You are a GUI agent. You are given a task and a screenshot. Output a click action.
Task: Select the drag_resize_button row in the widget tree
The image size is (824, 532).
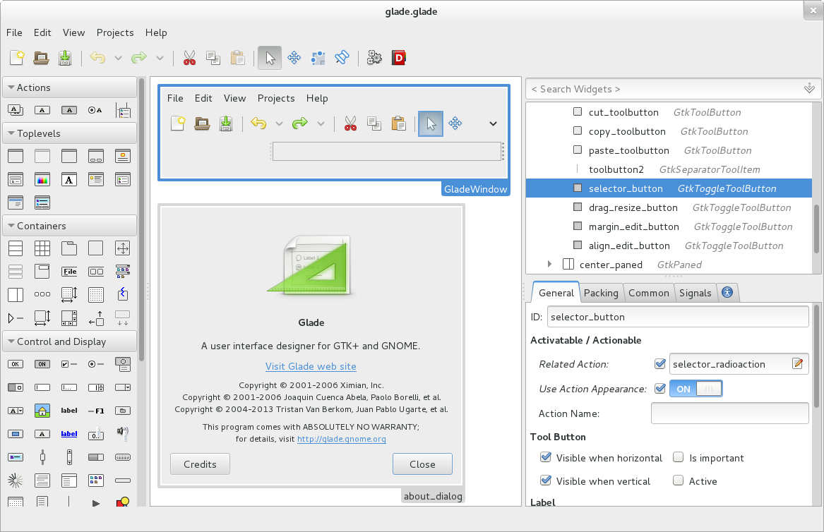[669, 207]
